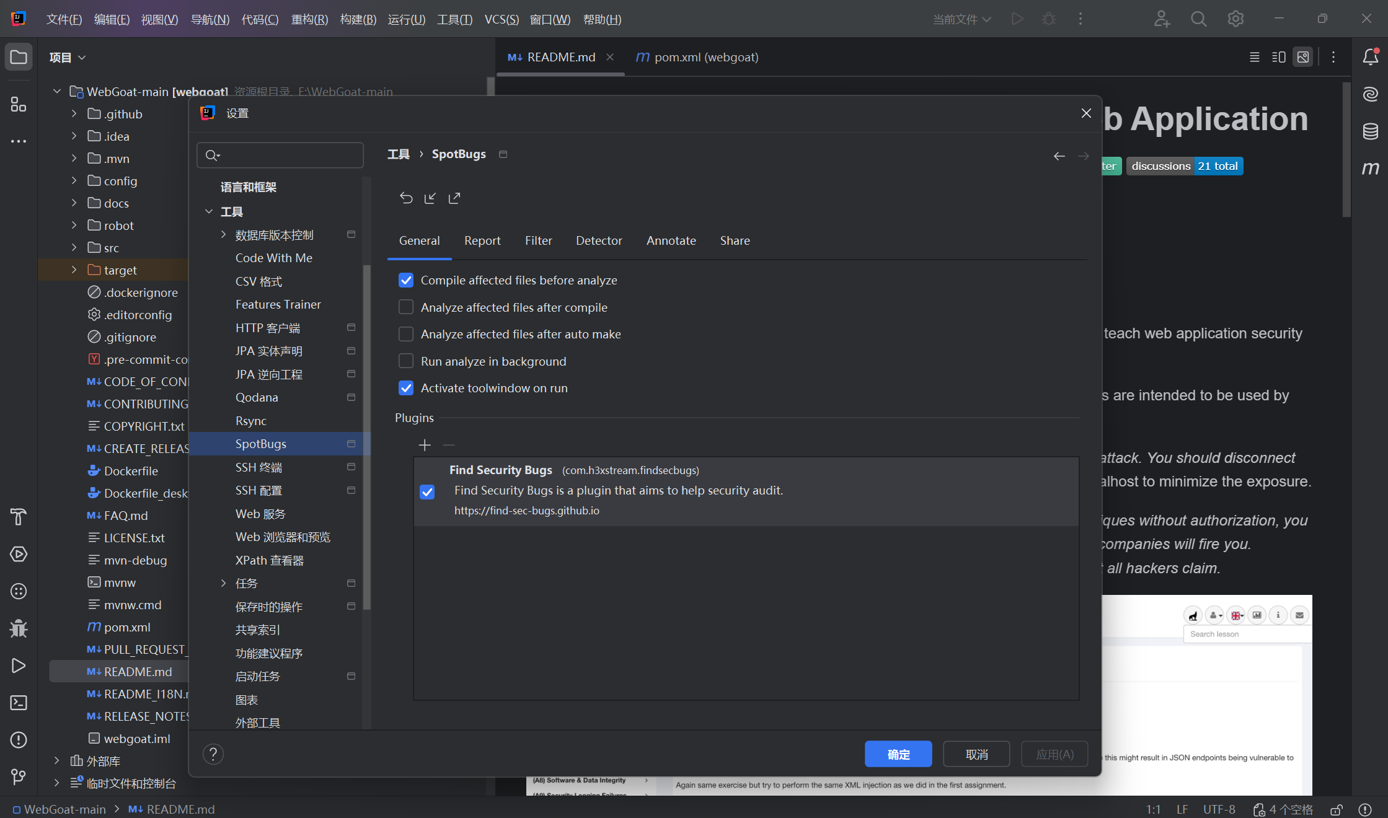Image resolution: width=1388 pixels, height=818 pixels.
Task: Expand the 数据库版本控制 settings node
Action: coord(223,235)
